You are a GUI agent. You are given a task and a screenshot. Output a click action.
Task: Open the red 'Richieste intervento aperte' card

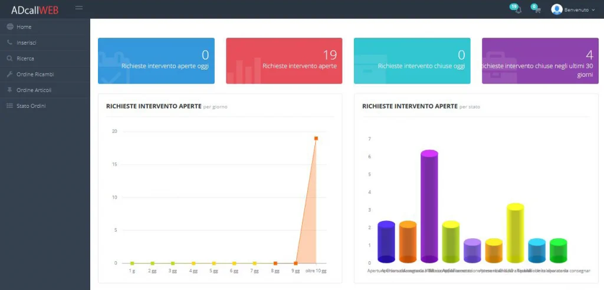[284, 61]
